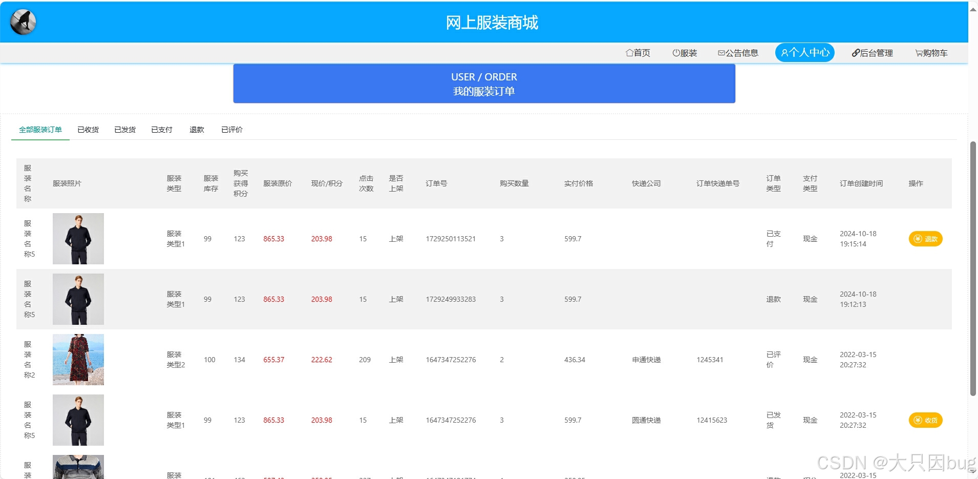Screen dimensions: 978x479
Task: Click creation time 2024-10-18 19:15:14
Action: 858,239
